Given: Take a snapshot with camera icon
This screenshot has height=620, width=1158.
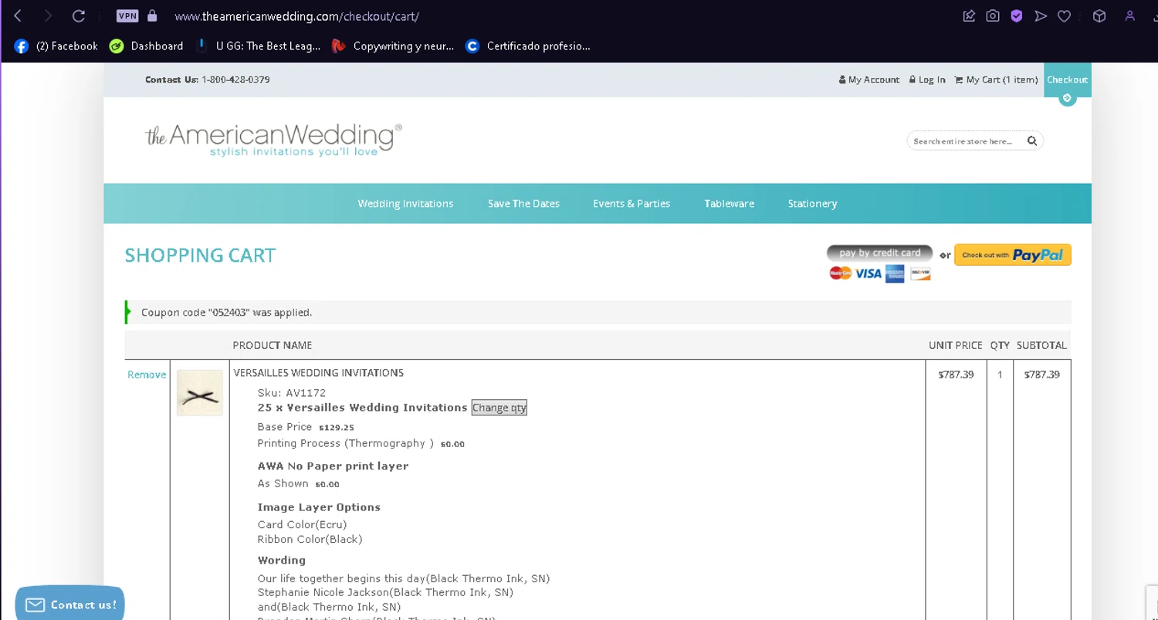Looking at the screenshot, I should click(993, 16).
